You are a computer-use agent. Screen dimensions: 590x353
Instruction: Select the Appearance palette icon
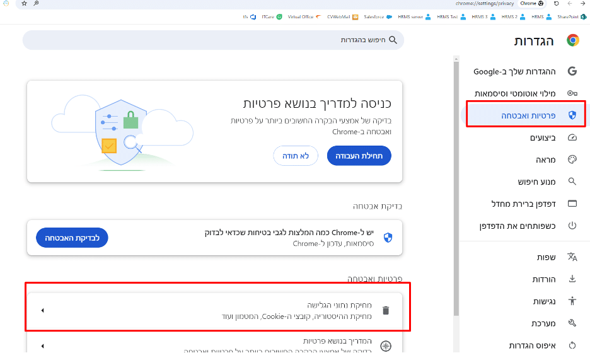572,159
